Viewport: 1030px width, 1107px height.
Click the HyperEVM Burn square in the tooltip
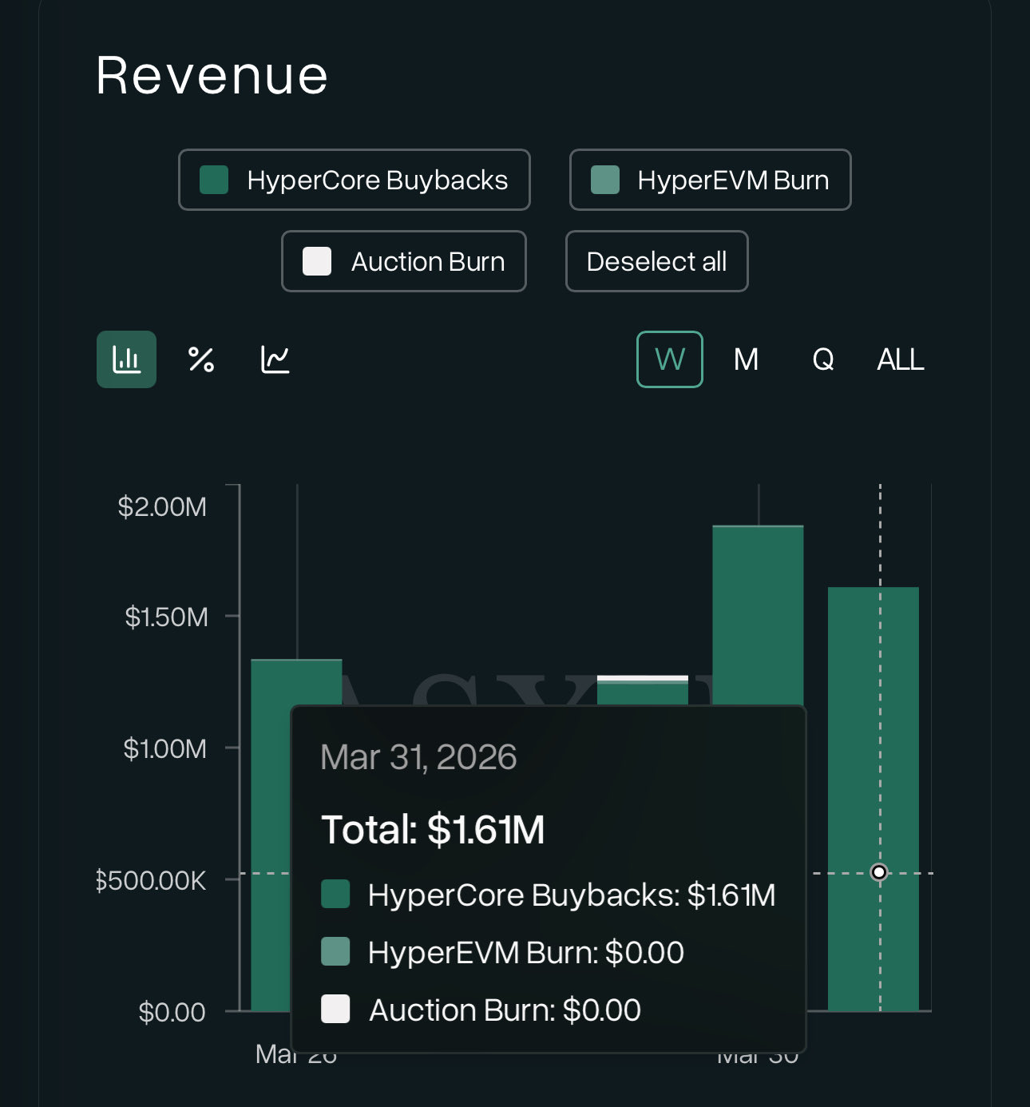pos(335,952)
